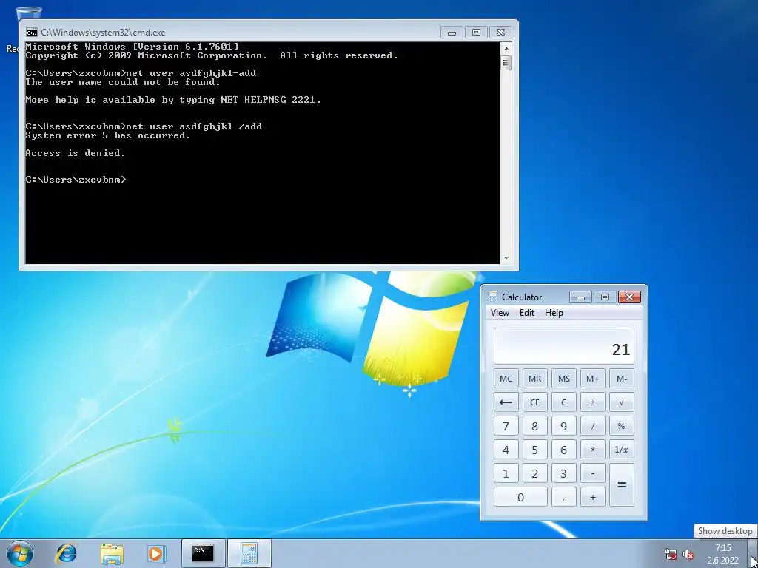Click the square root button in Calculator
The width and height of the screenshot is (758, 568).
coord(622,402)
